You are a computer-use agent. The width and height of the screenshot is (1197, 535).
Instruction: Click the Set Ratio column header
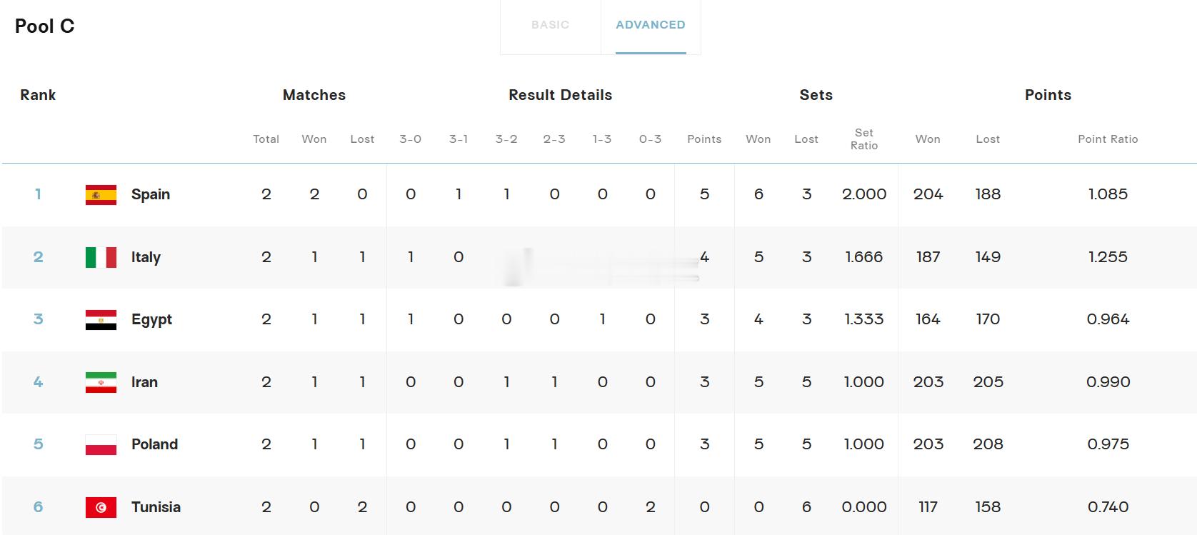click(x=864, y=139)
